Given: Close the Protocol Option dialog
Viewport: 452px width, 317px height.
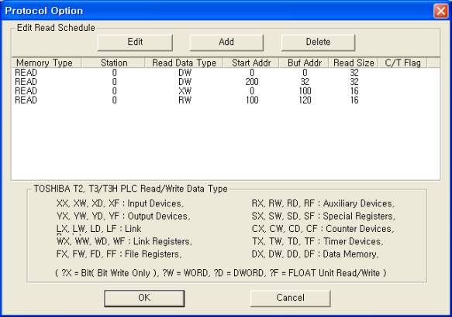Looking at the screenshot, I should pos(440,11).
